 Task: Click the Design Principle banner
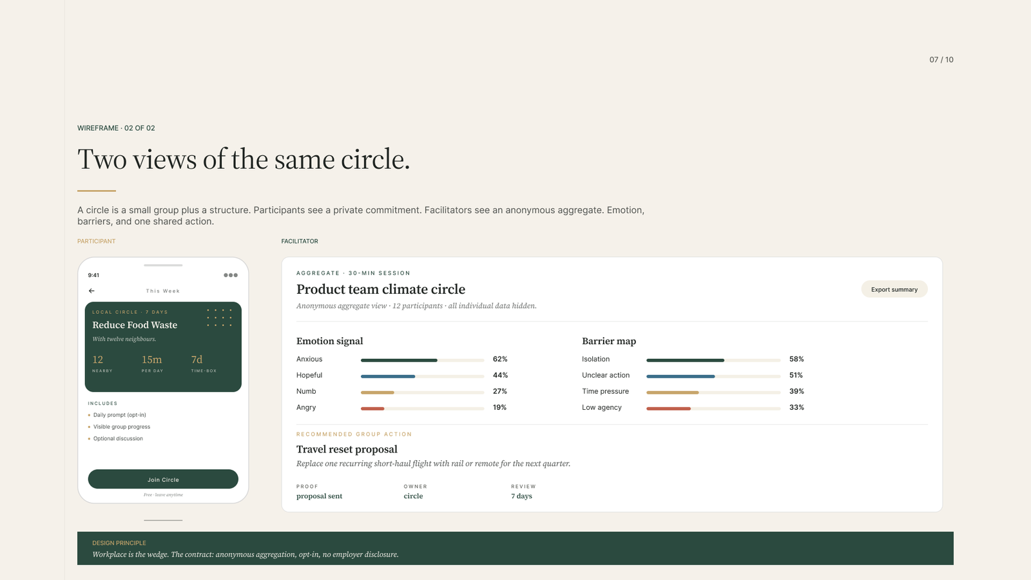tap(515, 548)
